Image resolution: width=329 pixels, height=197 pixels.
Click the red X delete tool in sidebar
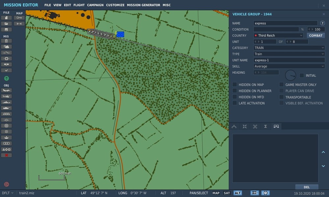tap(6, 155)
